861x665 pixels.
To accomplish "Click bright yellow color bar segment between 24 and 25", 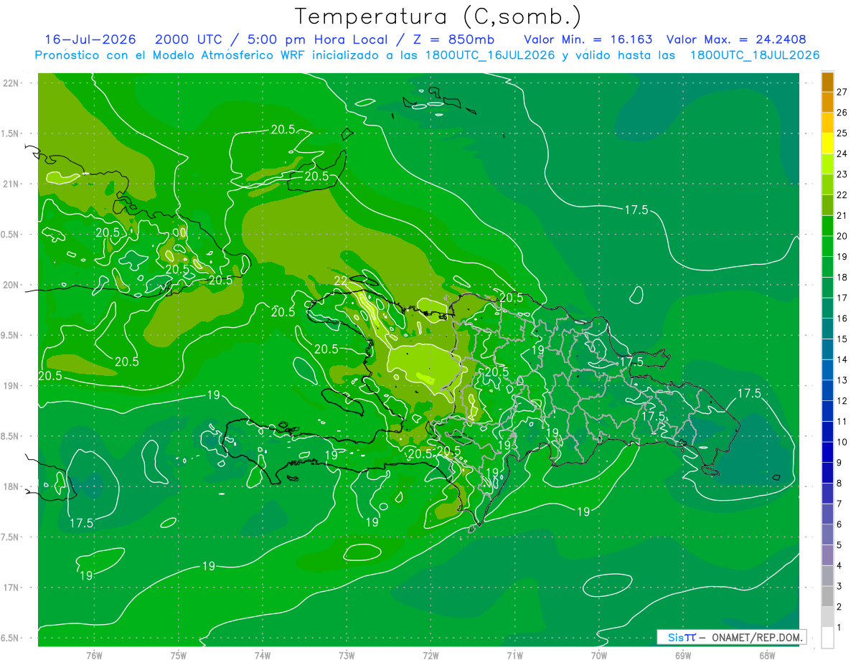I will [x=827, y=143].
